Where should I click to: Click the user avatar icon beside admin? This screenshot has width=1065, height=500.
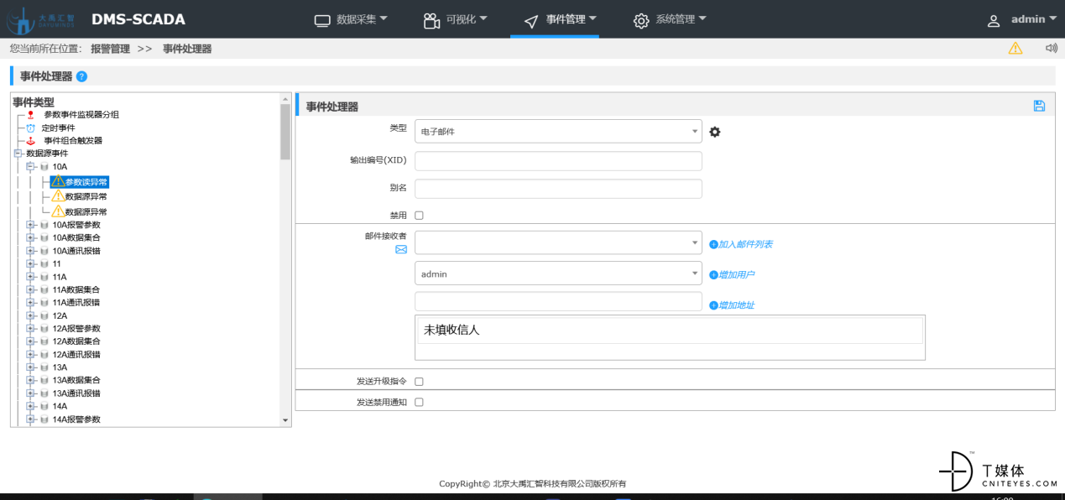(994, 20)
